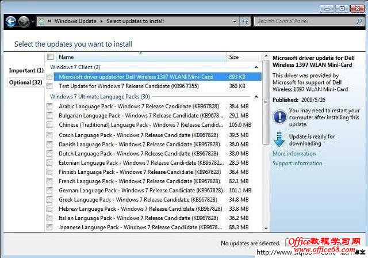This screenshot has height=258, width=368.
Task: Click the blue download arrow icon
Action: coord(279,139)
